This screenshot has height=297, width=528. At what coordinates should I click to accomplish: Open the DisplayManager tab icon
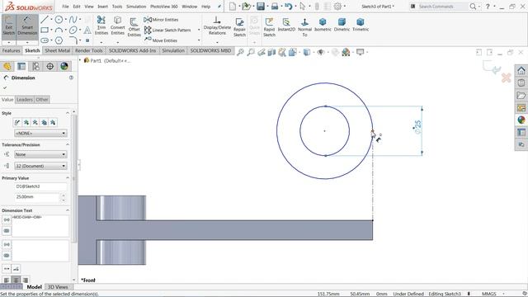point(64,66)
